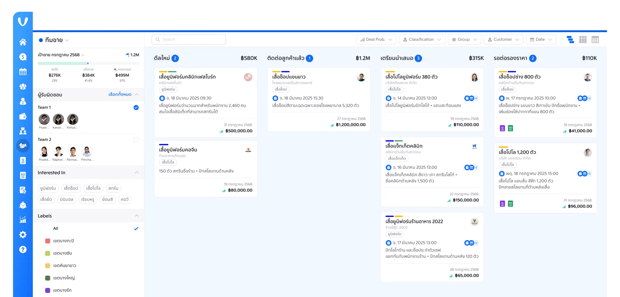
Task: Open the Customer dropdown
Action: point(504,40)
